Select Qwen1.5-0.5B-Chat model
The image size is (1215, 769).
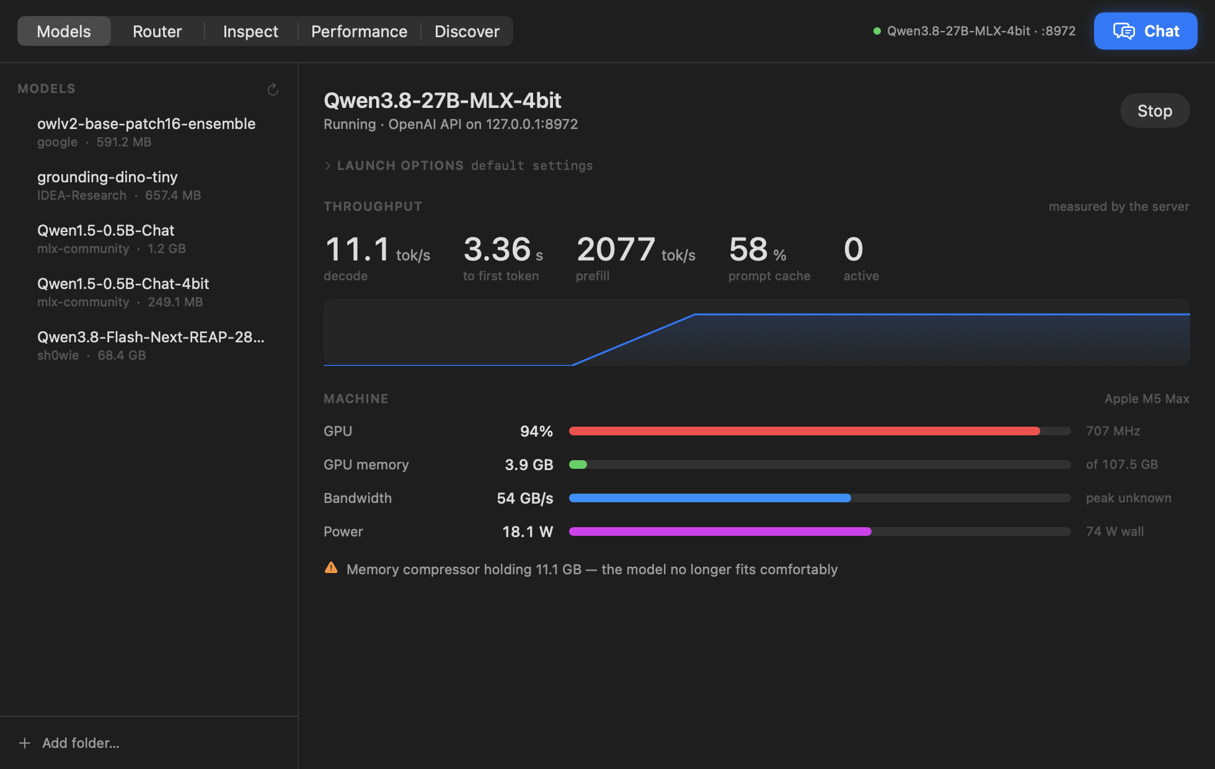(149, 239)
